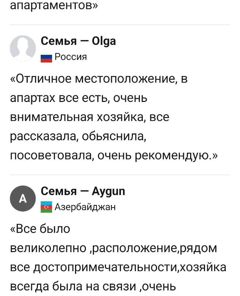
Task: Open reviewer name Семья — Olga
Action: (x=78, y=41)
